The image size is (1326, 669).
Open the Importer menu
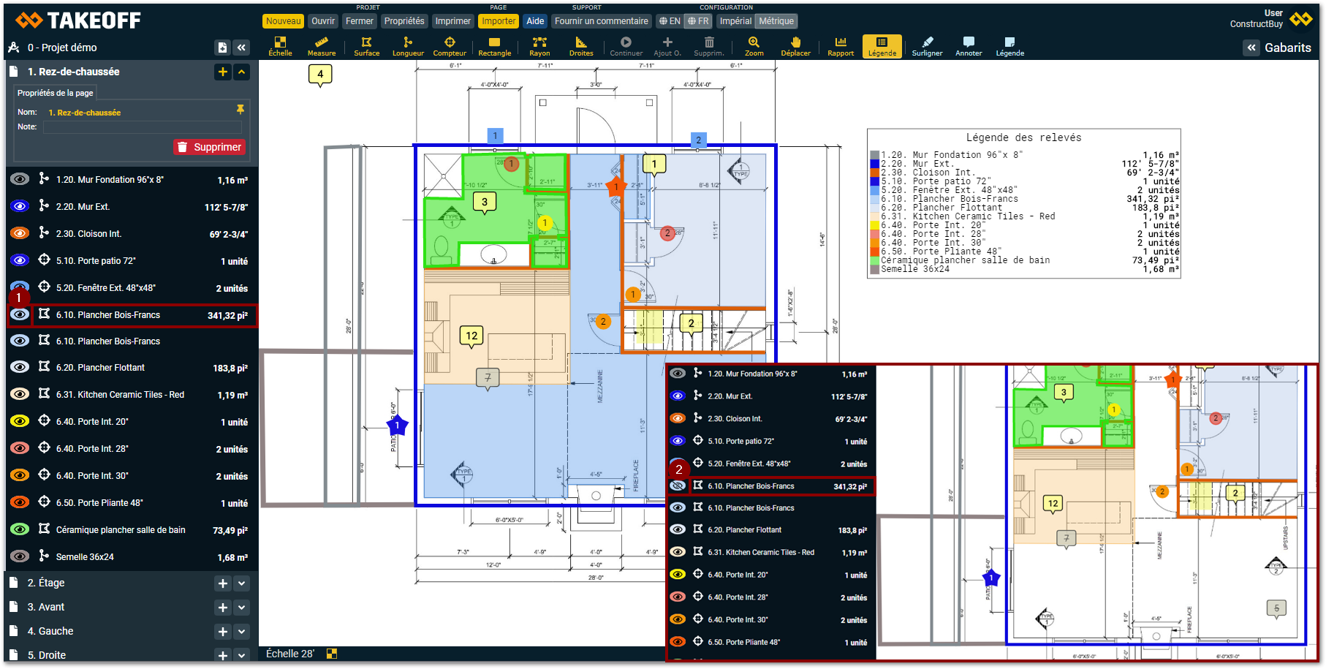click(x=499, y=21)
